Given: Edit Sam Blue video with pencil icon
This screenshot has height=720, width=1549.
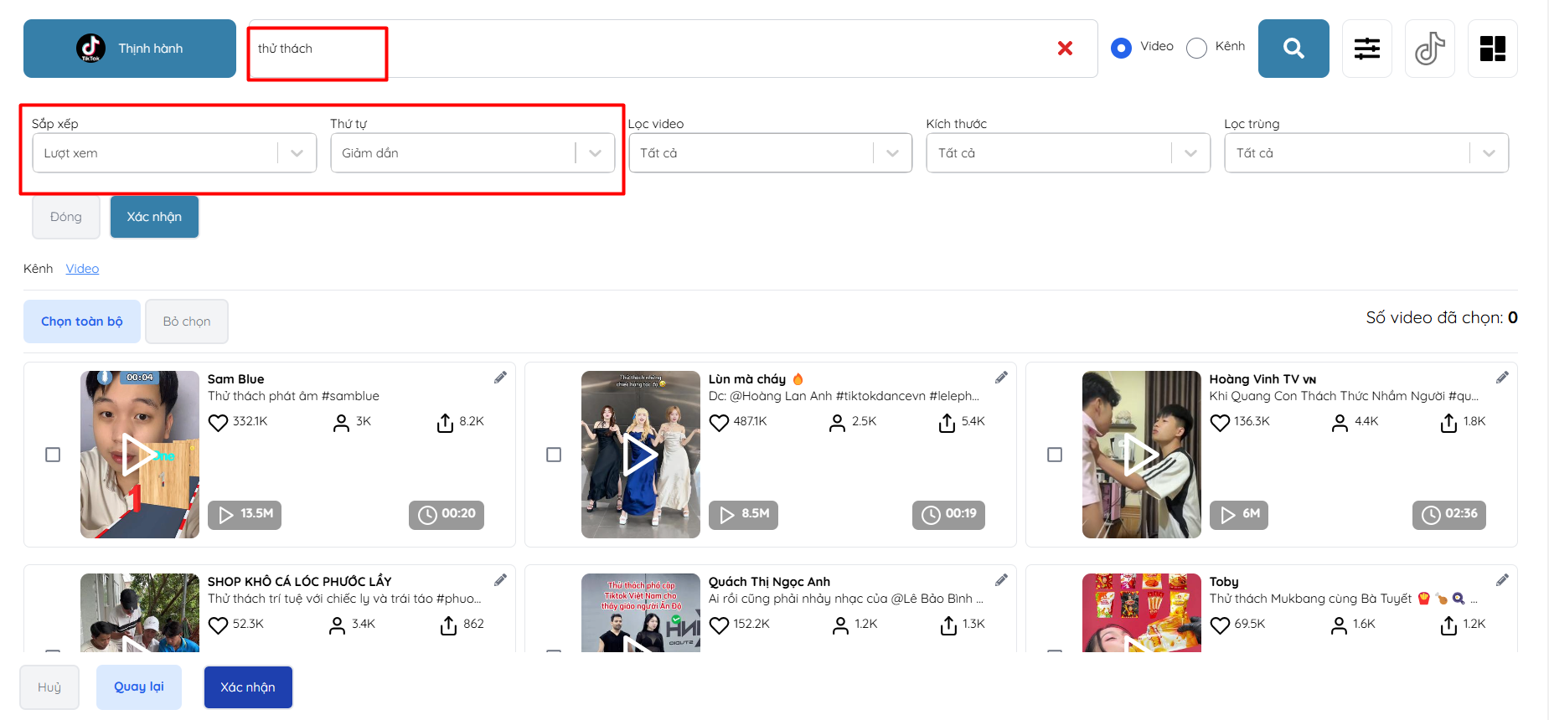Looking at the screenshot, I should coord(500,378).
